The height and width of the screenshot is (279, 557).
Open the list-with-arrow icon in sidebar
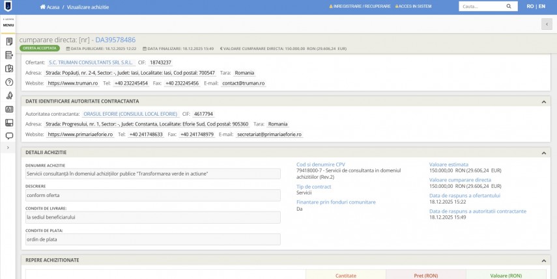click(x=9, y=55)
